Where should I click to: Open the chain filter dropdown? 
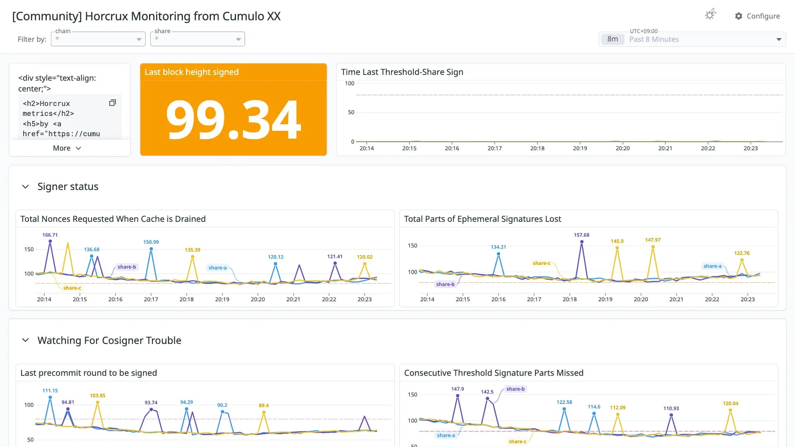pyautogui.click(x=98, y=39)
